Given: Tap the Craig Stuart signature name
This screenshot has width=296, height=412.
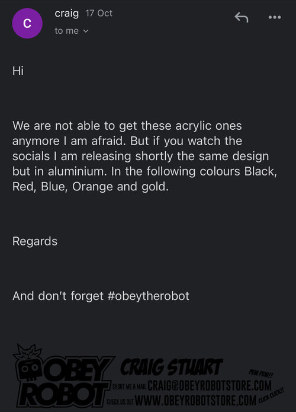Looking at the screenshot, I should [x=172, y=367].
